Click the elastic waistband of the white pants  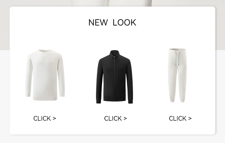(x=177, y=50)
